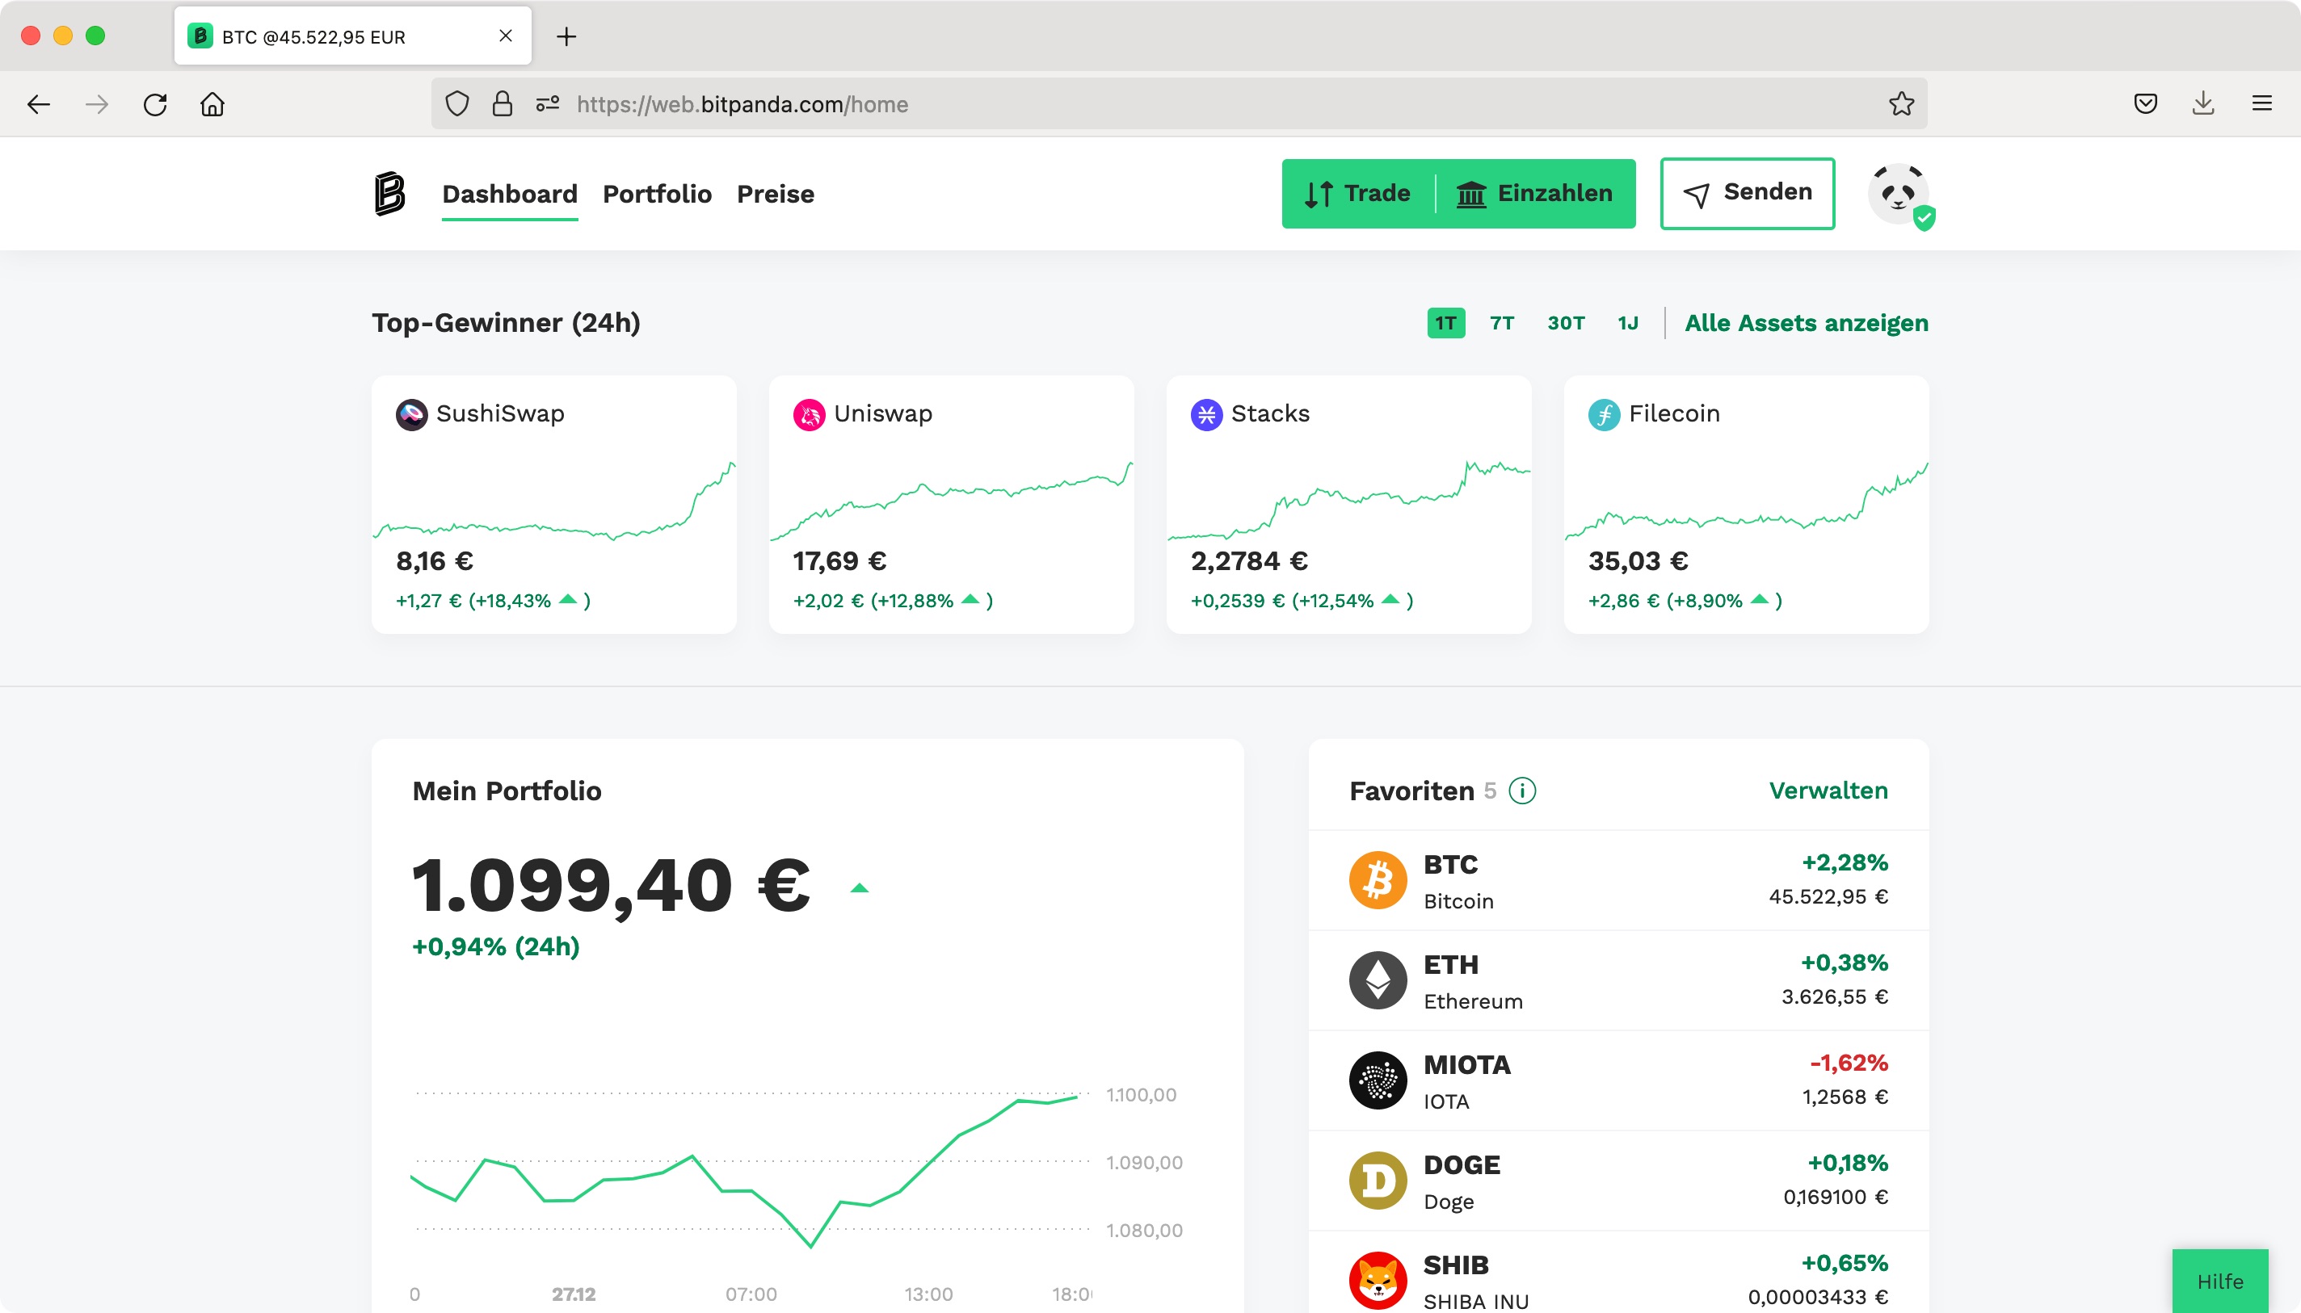2301x1313 pixels.
Task: Open the SushiSwap gainer card
Action: (x=553, y=505)
